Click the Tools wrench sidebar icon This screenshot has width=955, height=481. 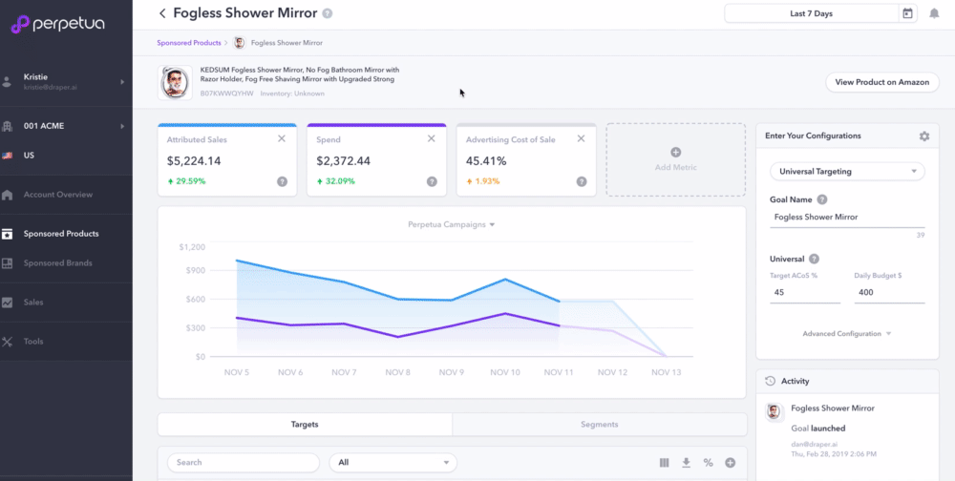point(8,342)
